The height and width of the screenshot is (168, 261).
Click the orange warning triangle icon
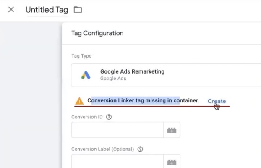tap(79, 101)
